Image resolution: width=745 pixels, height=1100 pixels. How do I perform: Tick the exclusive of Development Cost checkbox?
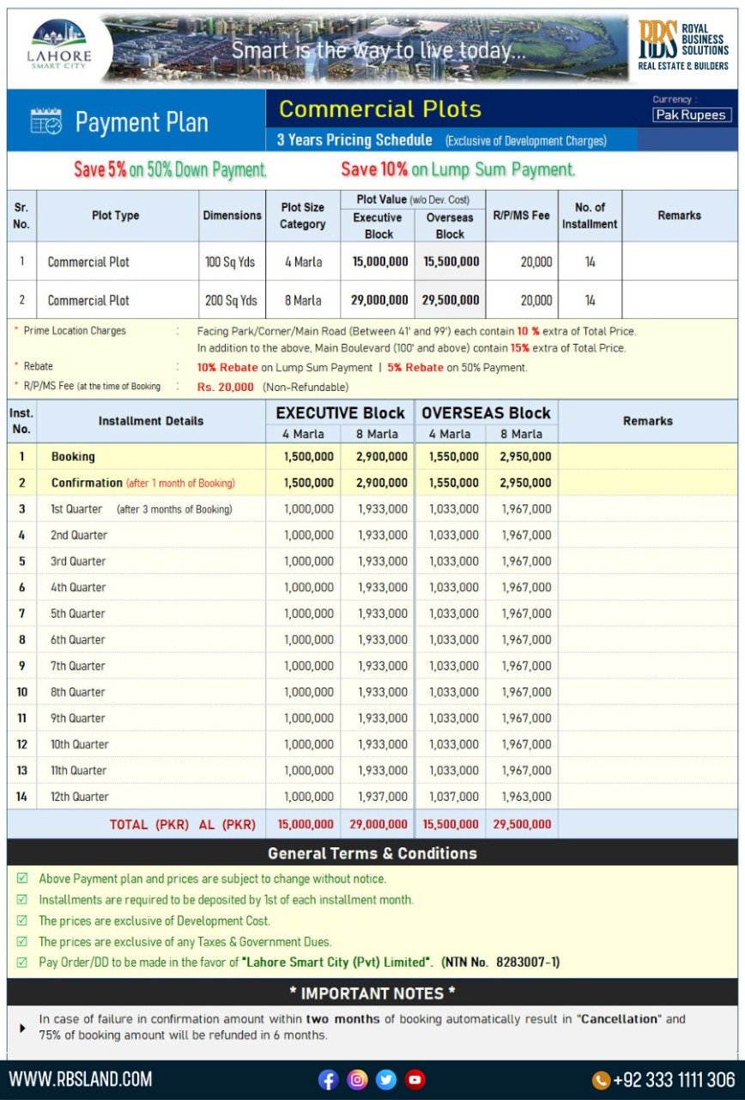(x=22, y=920)
